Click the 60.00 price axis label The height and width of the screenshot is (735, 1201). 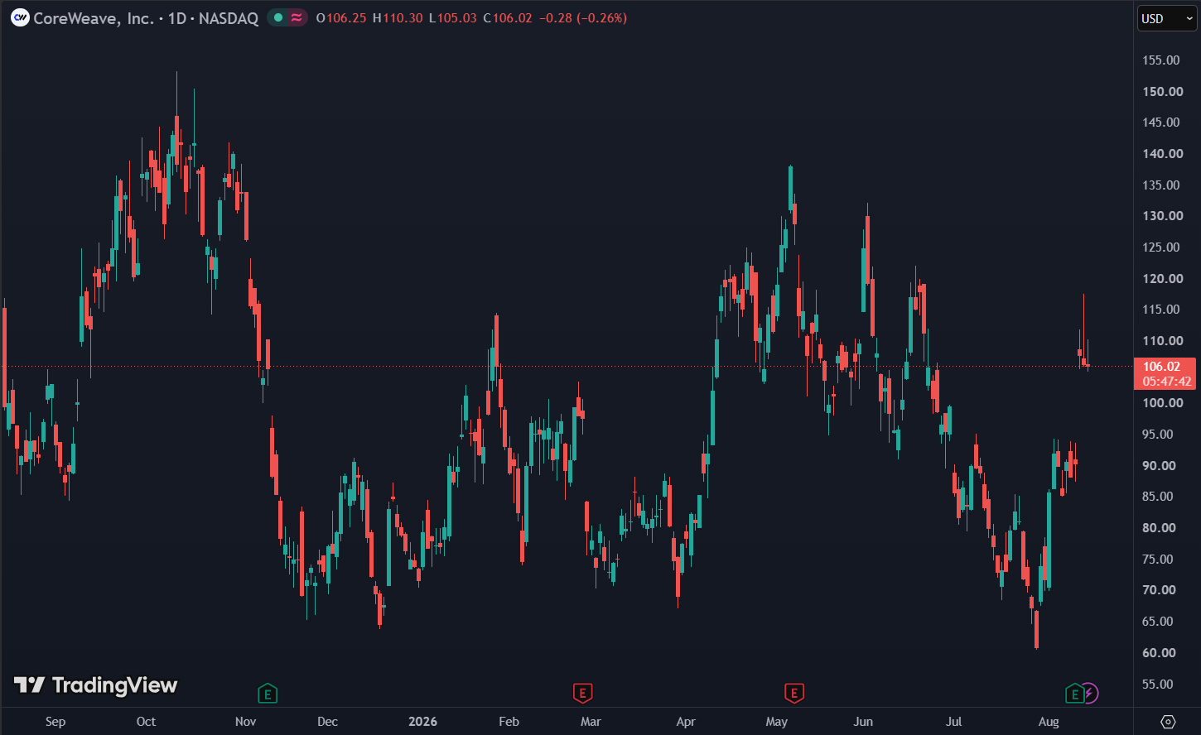point(1159,653)
